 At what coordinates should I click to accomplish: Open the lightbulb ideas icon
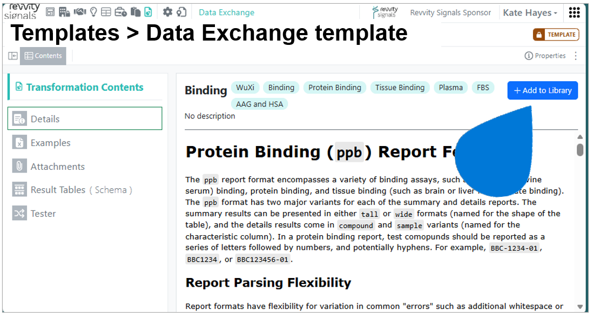[x=93, y=12]
